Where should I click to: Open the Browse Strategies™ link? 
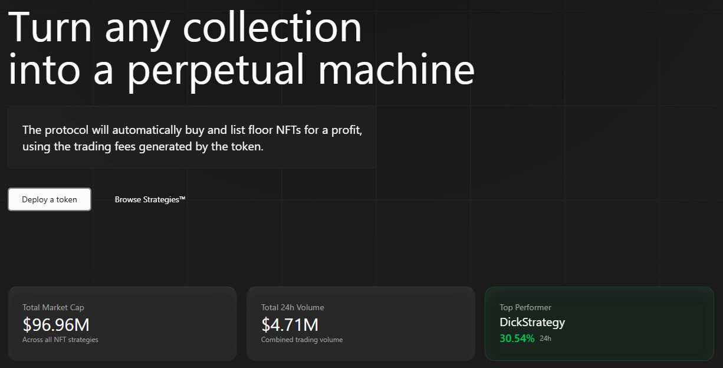point(150,199)
